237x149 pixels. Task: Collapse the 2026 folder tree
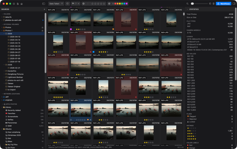point(4,65)
